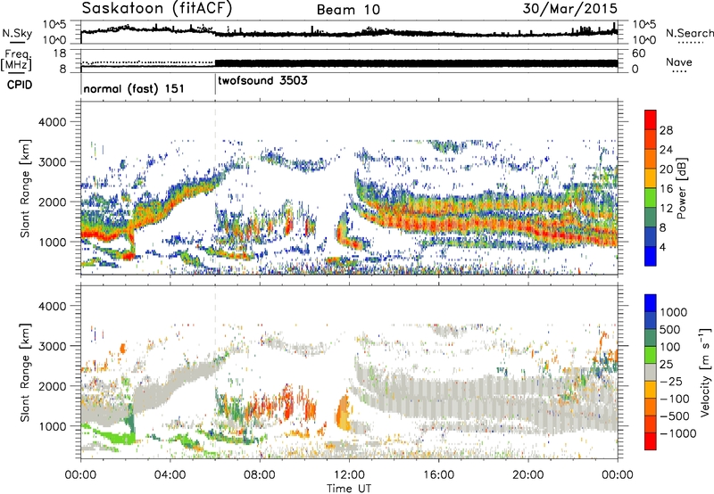Click the 'N.Sky' legend label
This screenshot has height=494, width=714.
click(17, 34)
